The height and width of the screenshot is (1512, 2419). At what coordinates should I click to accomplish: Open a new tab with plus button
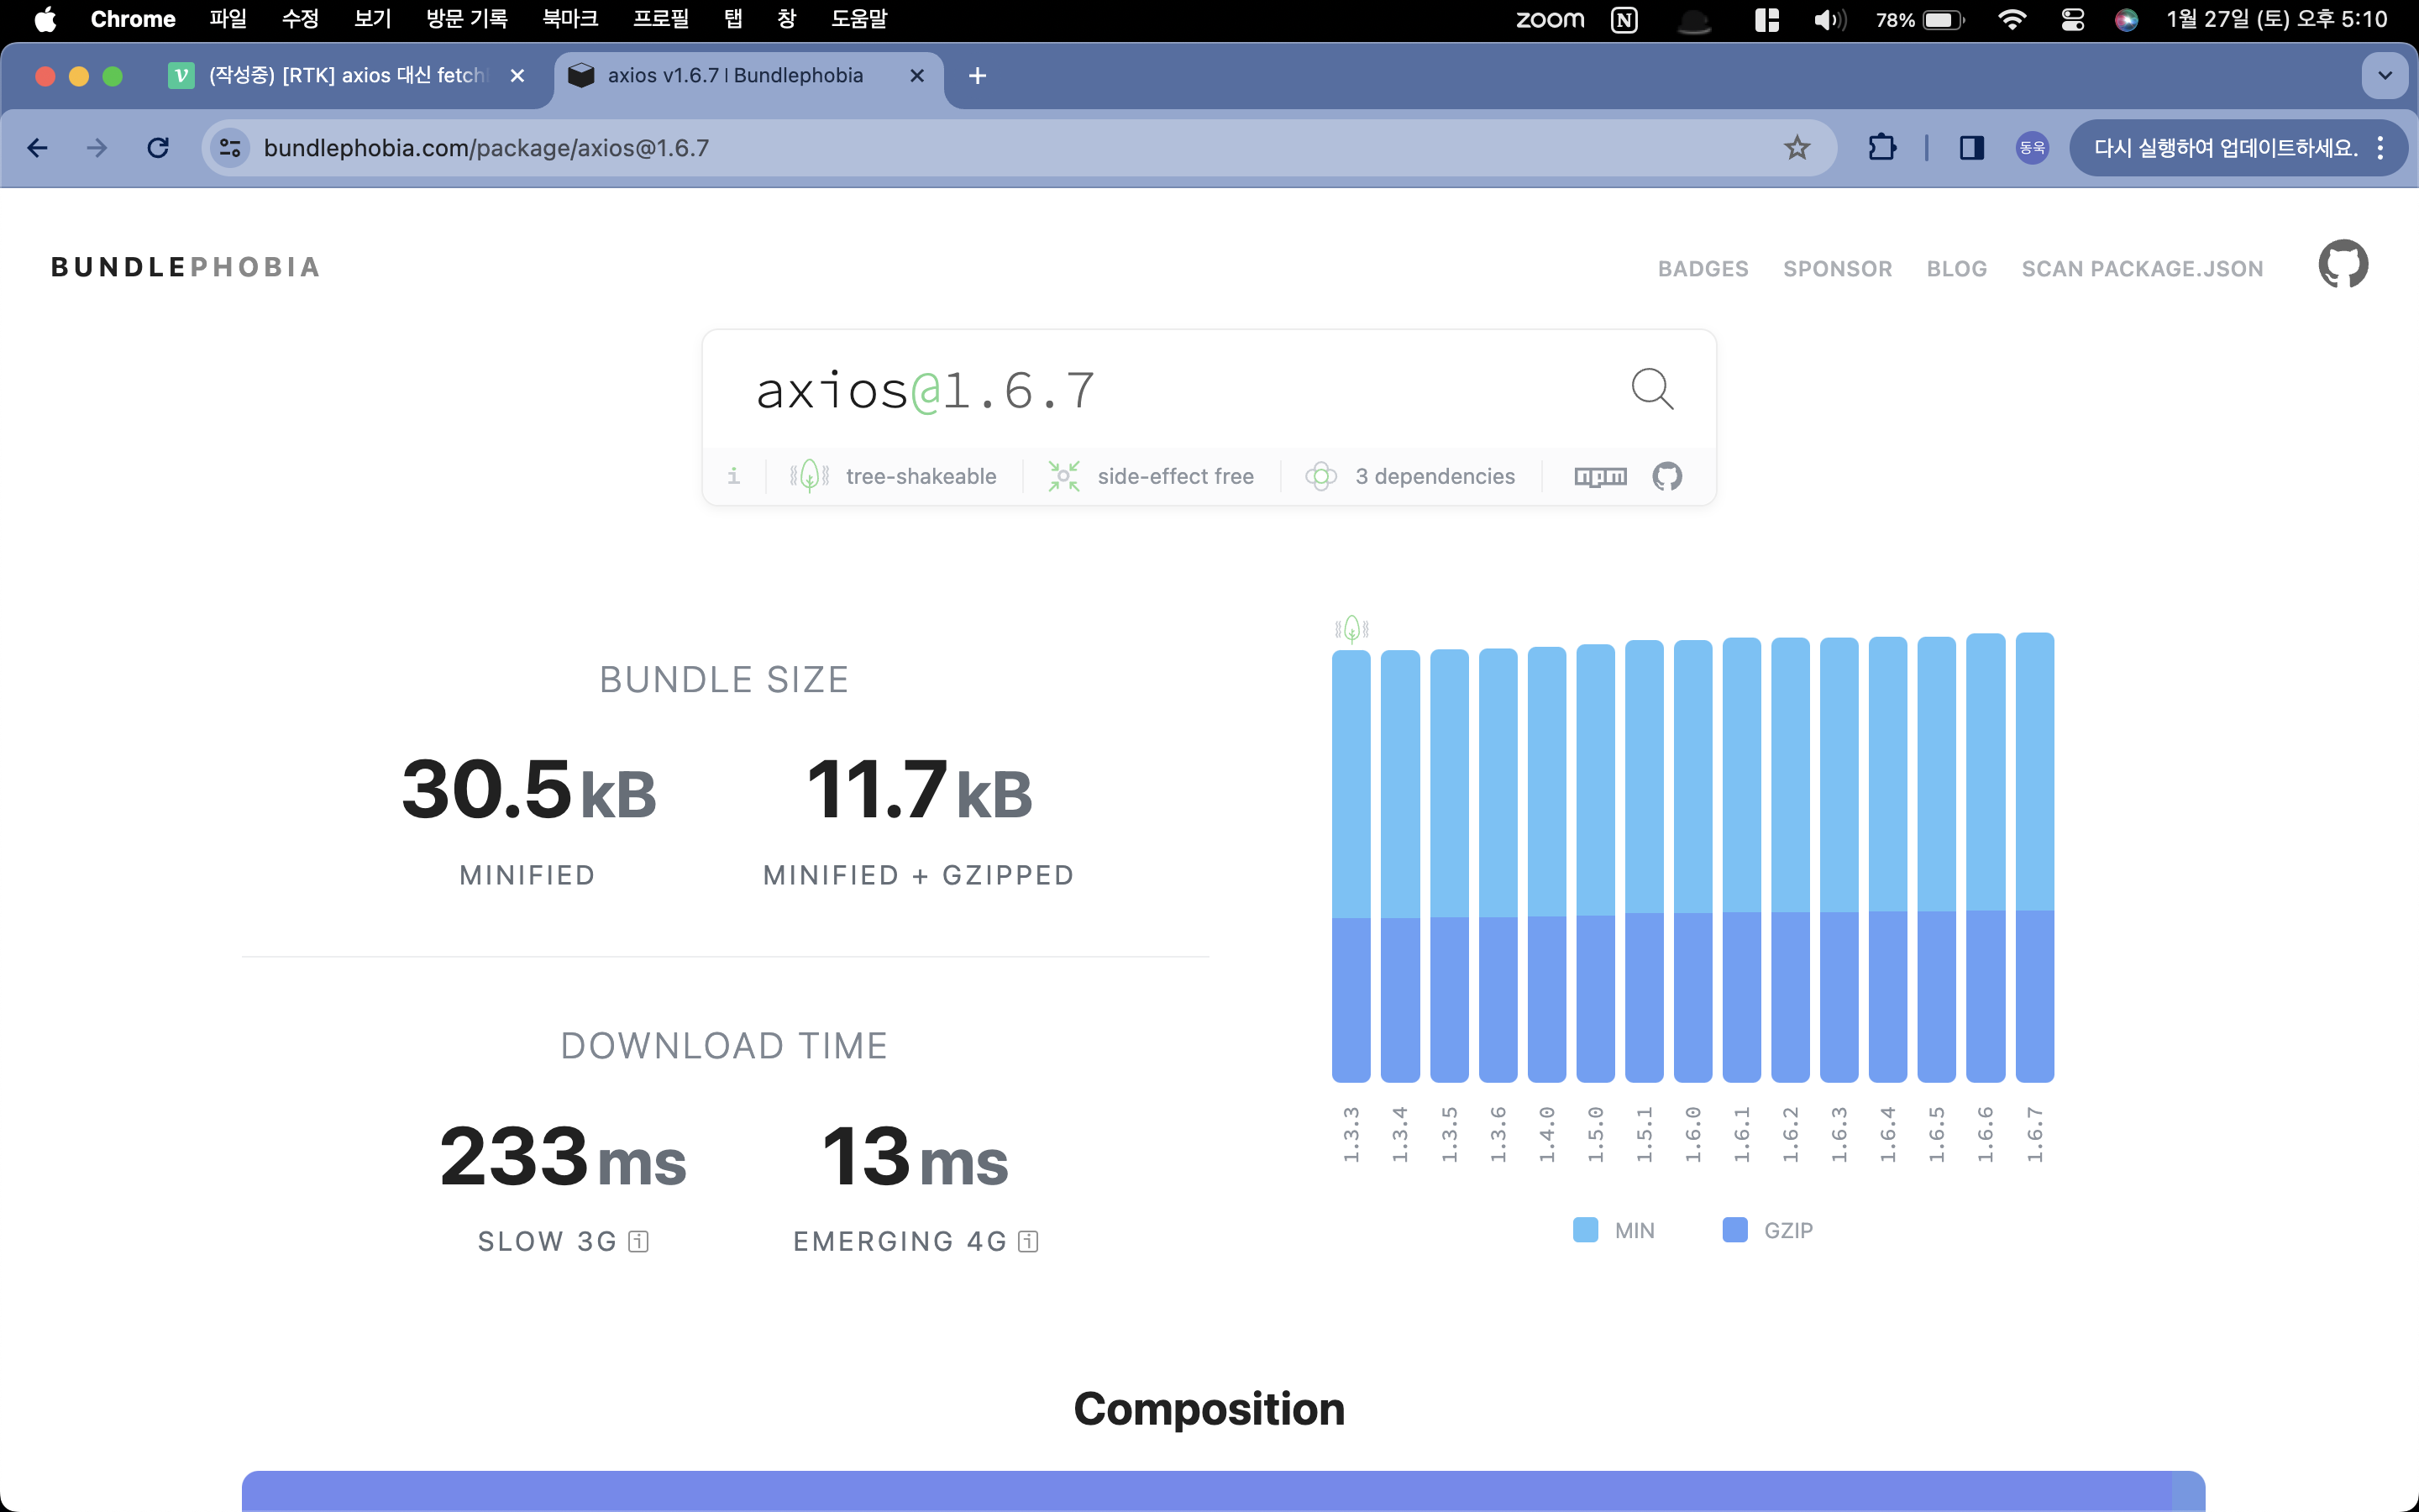978,76
